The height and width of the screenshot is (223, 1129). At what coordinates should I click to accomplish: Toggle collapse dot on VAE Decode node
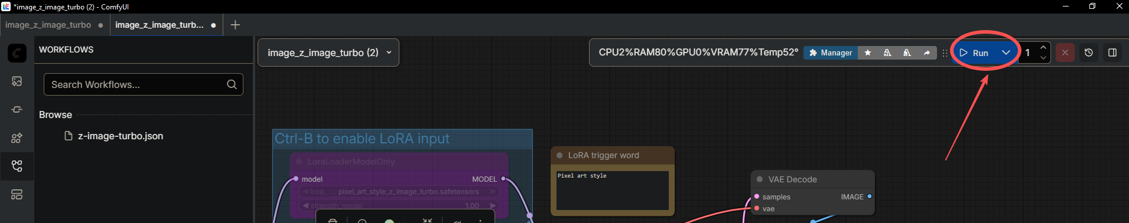760,179
